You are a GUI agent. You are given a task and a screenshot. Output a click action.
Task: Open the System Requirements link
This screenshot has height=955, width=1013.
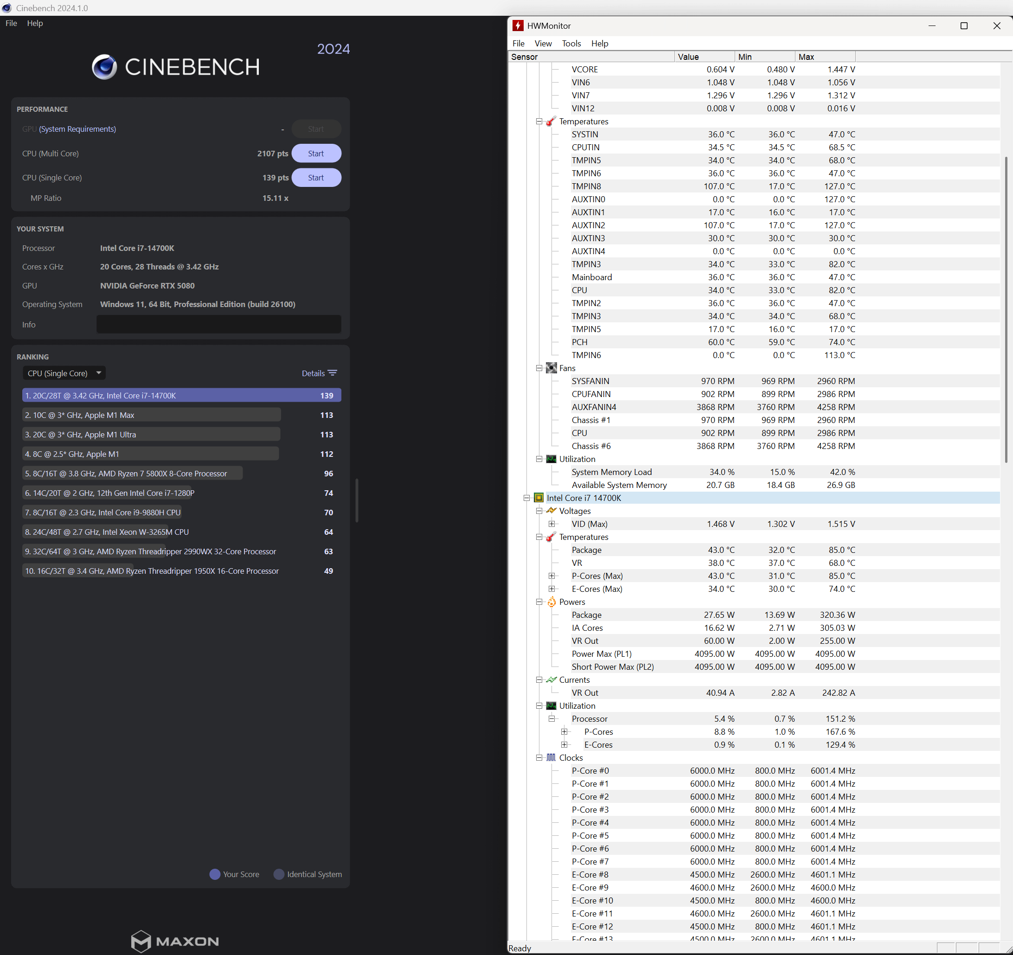77,129
